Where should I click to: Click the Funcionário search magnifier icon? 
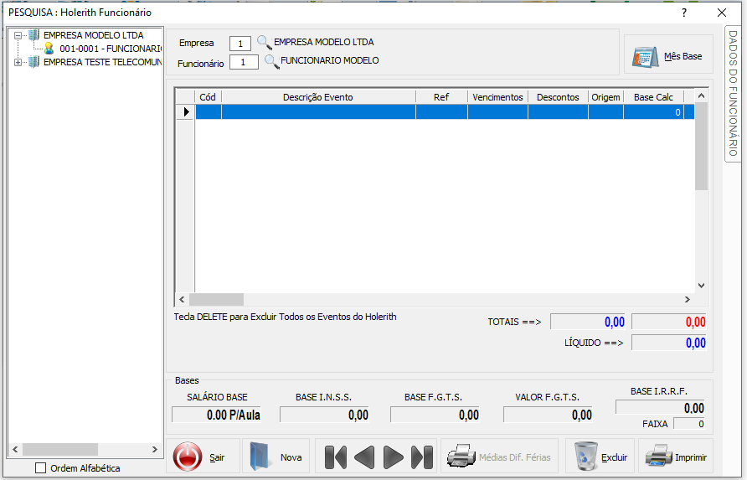click(271, 62)
